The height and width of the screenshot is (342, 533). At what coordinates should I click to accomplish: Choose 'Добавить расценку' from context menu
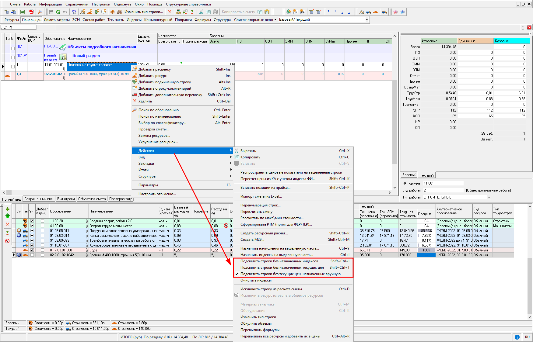pyautogui.click(x=154, y=69)
